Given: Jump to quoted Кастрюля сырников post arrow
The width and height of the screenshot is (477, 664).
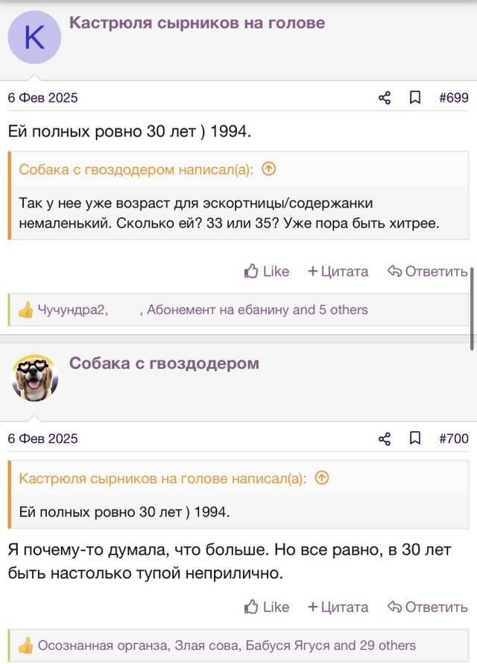Looking at the screenshot, I should point(322,478).
